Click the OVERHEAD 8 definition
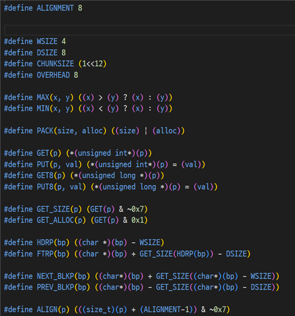Screen dimensions: 295x316 (41, 75)
